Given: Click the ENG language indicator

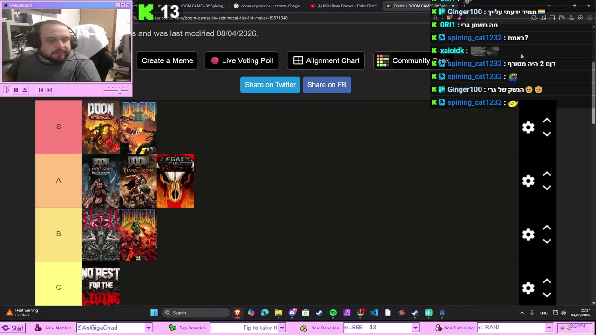Looking at the screenshot, I should click(543, 313).
